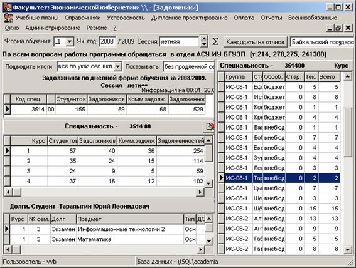Click the Уч. год 2008 input field
Image resolution: width=356 pixels, height=268 pixels.
(x=107, y=42)
